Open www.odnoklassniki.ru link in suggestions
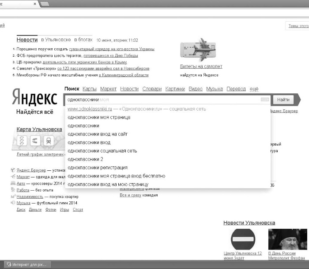This screenshot has width=309, height=269. [90, 109]
